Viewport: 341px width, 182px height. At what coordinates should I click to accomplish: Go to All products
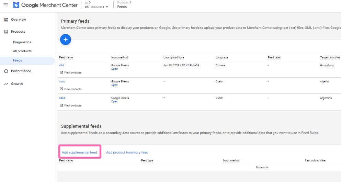(22, 51)
